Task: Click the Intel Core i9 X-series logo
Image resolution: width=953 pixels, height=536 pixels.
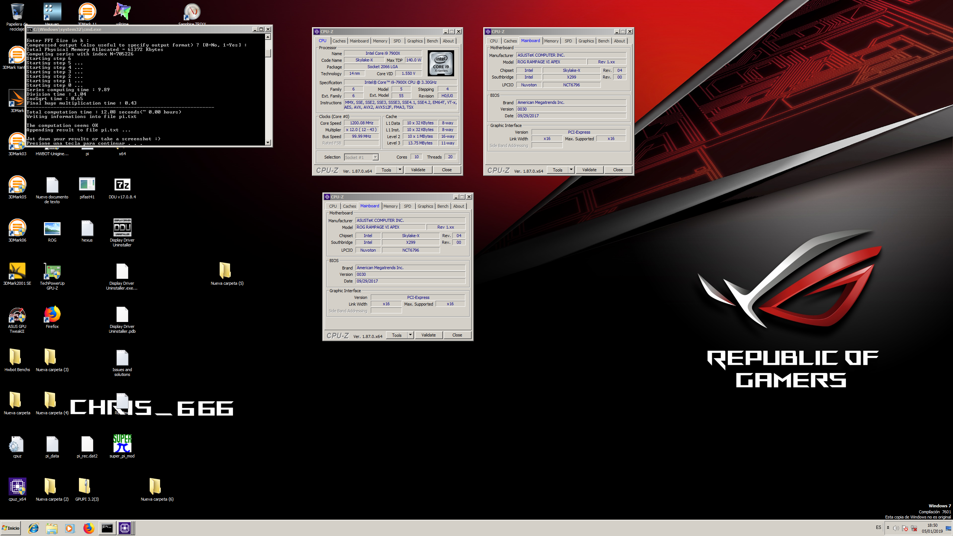Action: point(441,63)
